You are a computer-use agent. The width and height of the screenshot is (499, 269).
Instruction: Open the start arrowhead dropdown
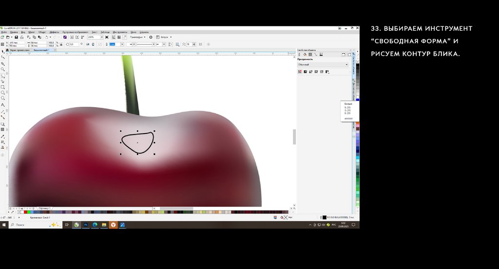(134, 44)
